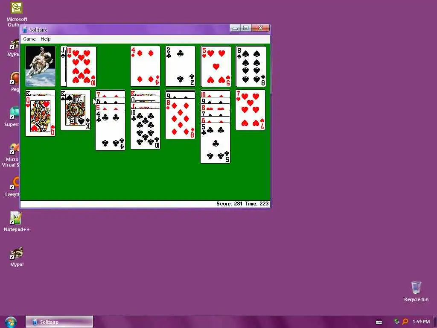This screenshot has width=437, height=328.
Task: Open the Everything desktop shortcut
Action: 12,187
